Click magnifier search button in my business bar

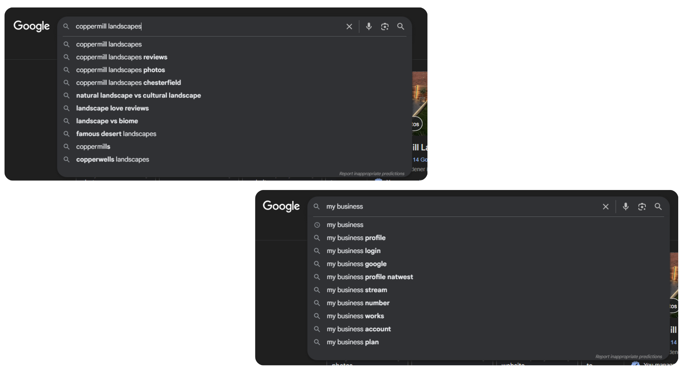coord(658,206)
